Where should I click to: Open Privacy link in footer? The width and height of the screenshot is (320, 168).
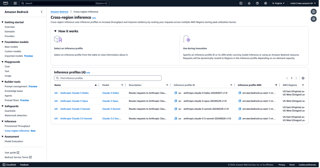(x=282, y=165)
